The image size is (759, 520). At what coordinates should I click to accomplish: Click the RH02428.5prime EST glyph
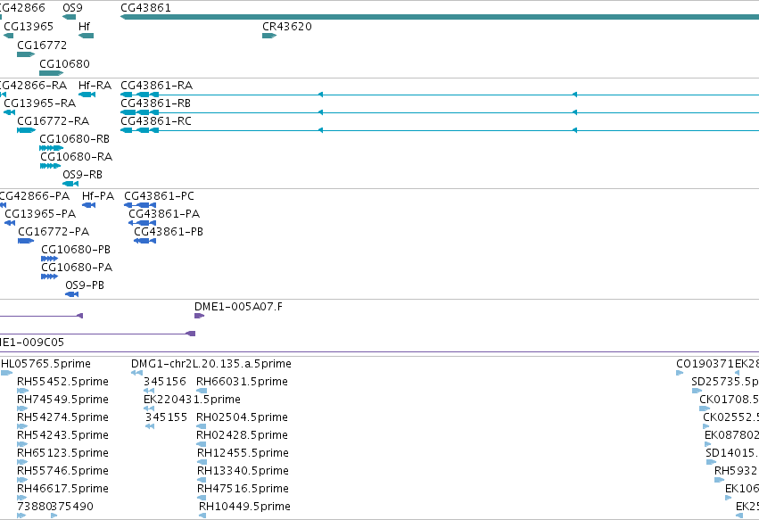point(202,444)
